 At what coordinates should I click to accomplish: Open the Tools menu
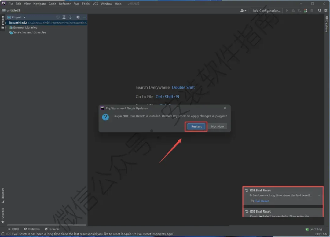click(86, 4)
